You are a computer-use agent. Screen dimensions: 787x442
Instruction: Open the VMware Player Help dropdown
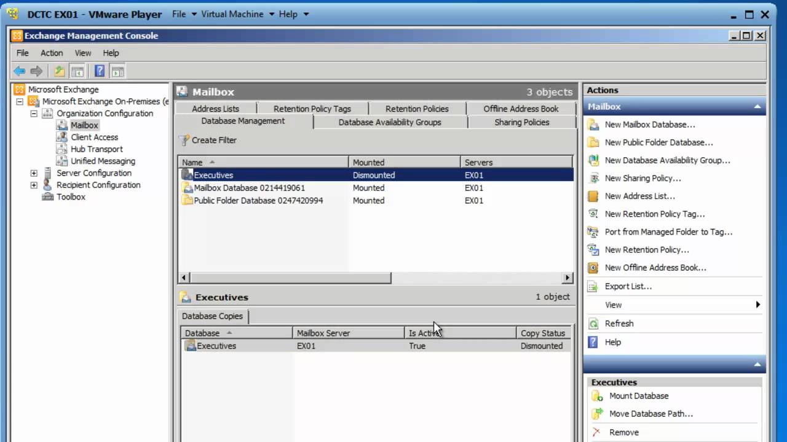click(x=293, y=14)
